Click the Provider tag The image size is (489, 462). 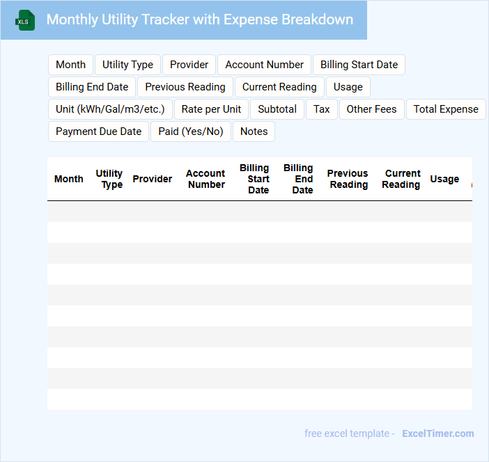coord(189,65)
